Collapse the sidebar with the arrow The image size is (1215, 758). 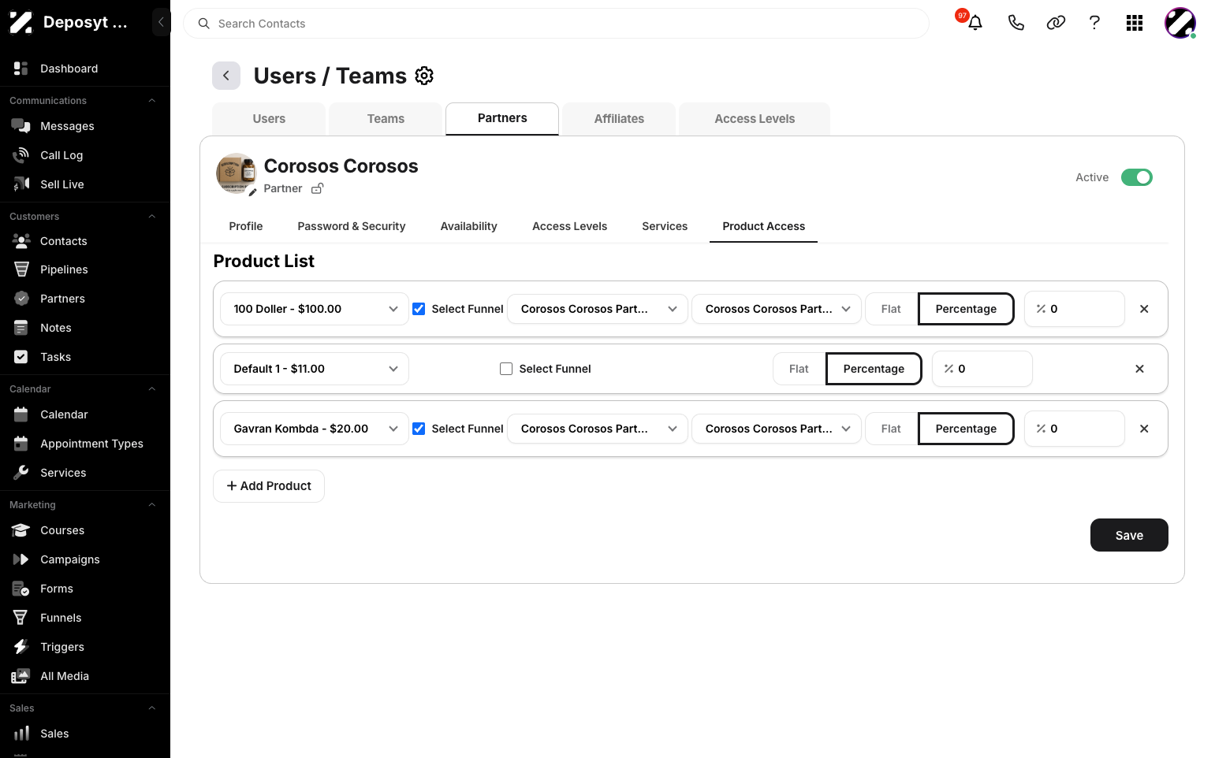pyautogui.click(x=161, y=22)
